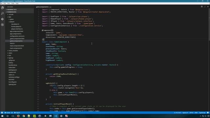Open game.component.html file
This screenshot has width=210, height=118.
17,39
